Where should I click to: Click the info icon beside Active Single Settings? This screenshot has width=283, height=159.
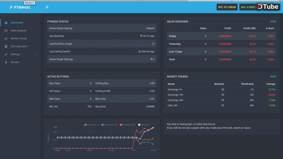point(151,59)
